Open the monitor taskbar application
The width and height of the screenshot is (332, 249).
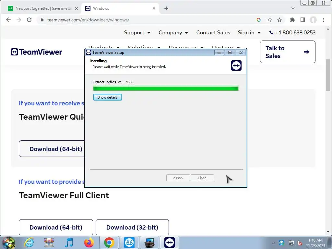click(149, 243)
